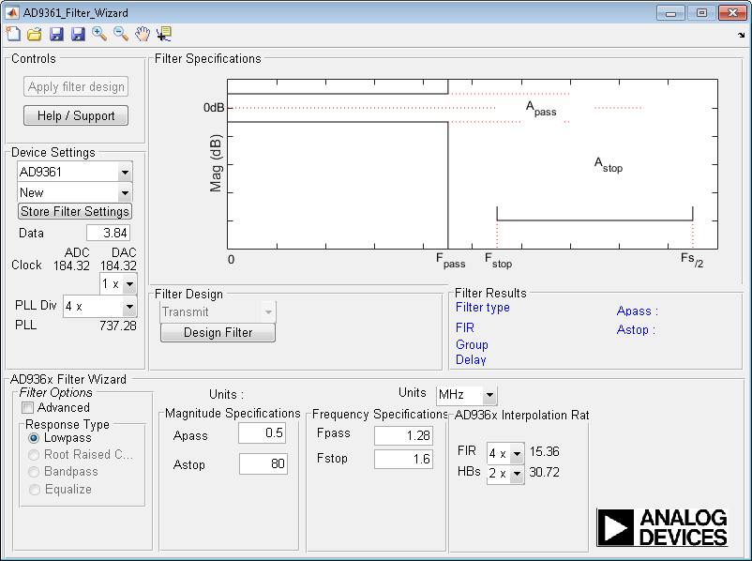Open an existing filter file
The height and width of the screenshot is (561, 752).
35,34
